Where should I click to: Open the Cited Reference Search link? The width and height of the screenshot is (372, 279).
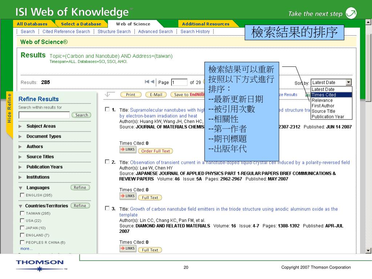(x=66, y=32)
